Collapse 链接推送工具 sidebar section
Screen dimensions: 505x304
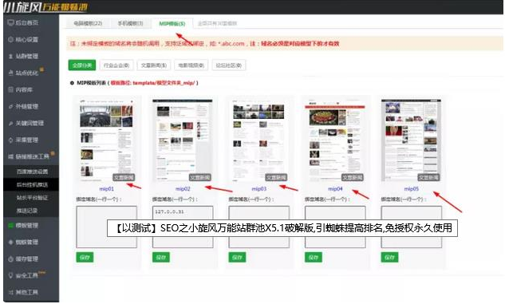[31, 156]
